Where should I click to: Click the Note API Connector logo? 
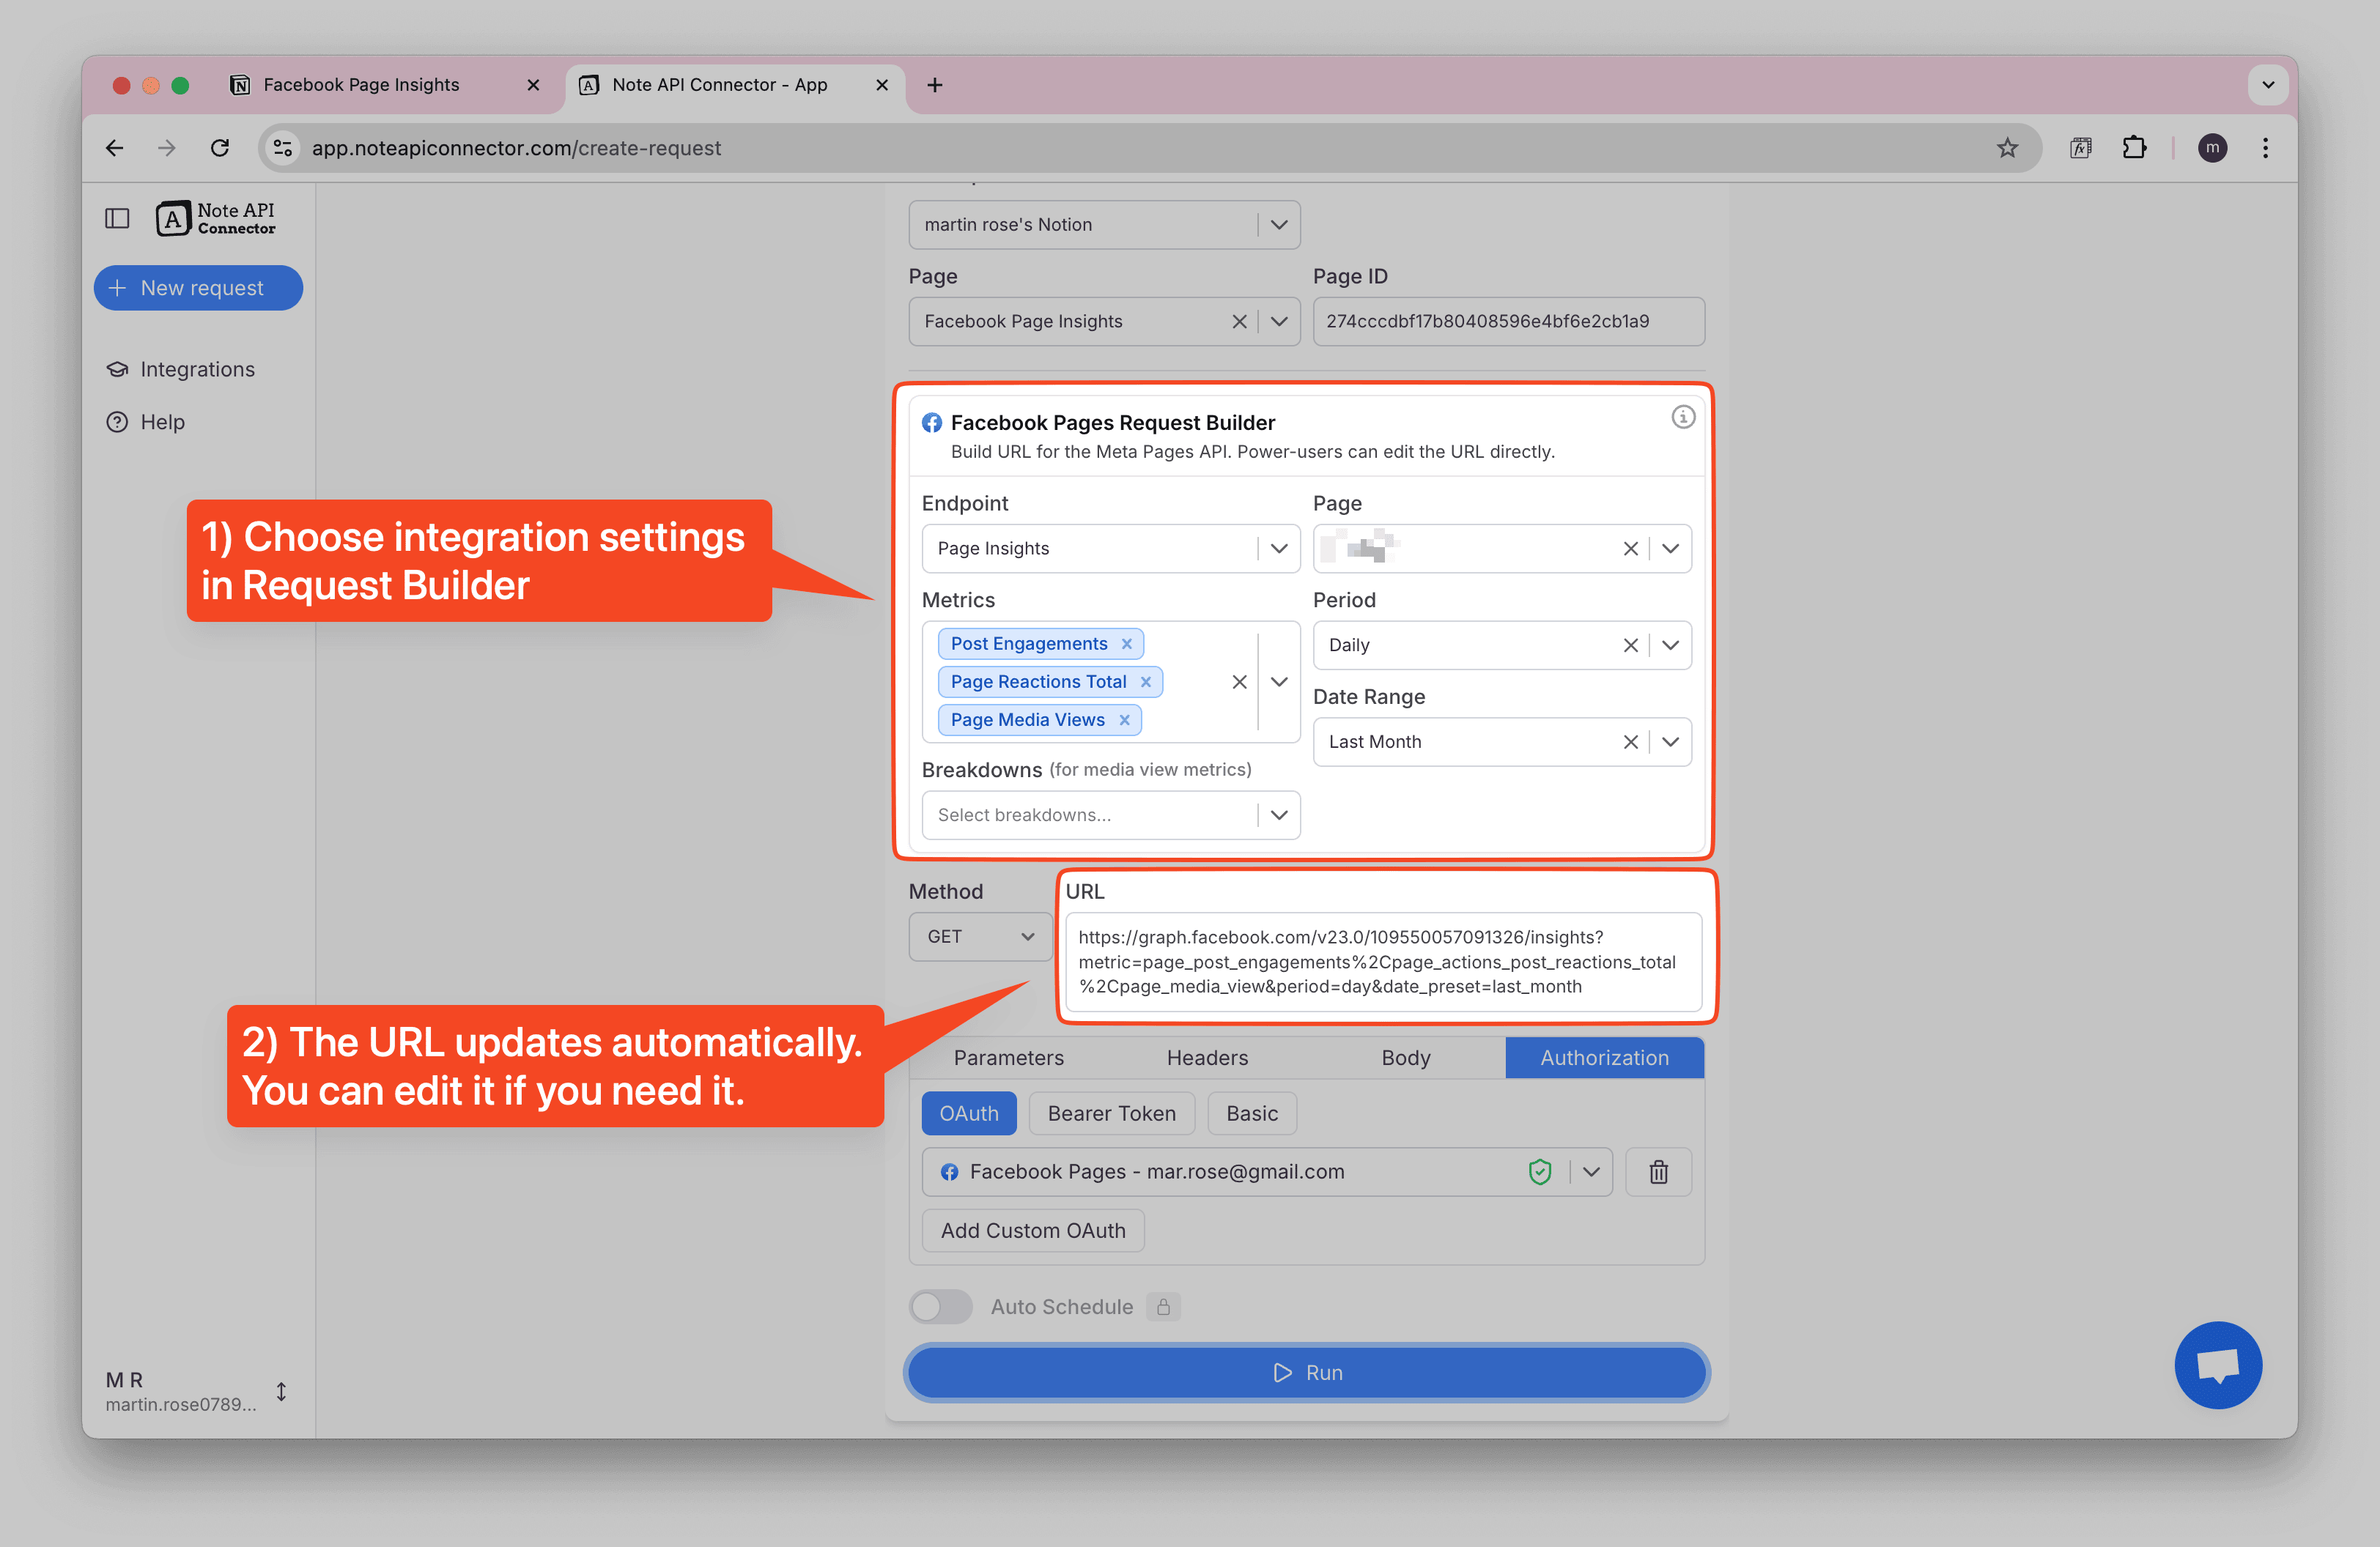click(215, 218)
